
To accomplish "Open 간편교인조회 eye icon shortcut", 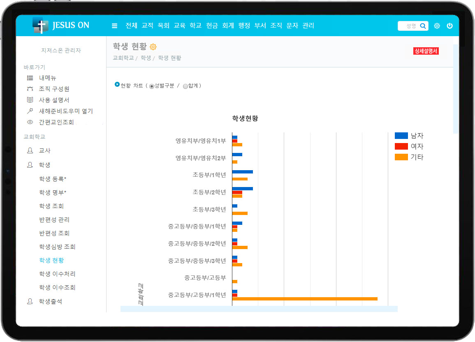I will point(30,122).
